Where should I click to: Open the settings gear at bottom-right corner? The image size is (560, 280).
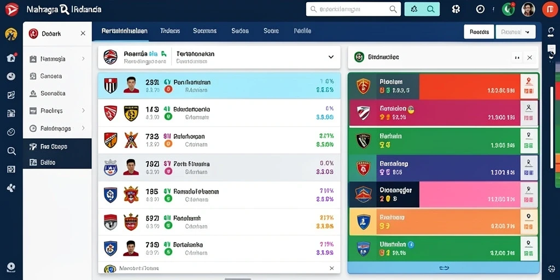tap(551, 269)
